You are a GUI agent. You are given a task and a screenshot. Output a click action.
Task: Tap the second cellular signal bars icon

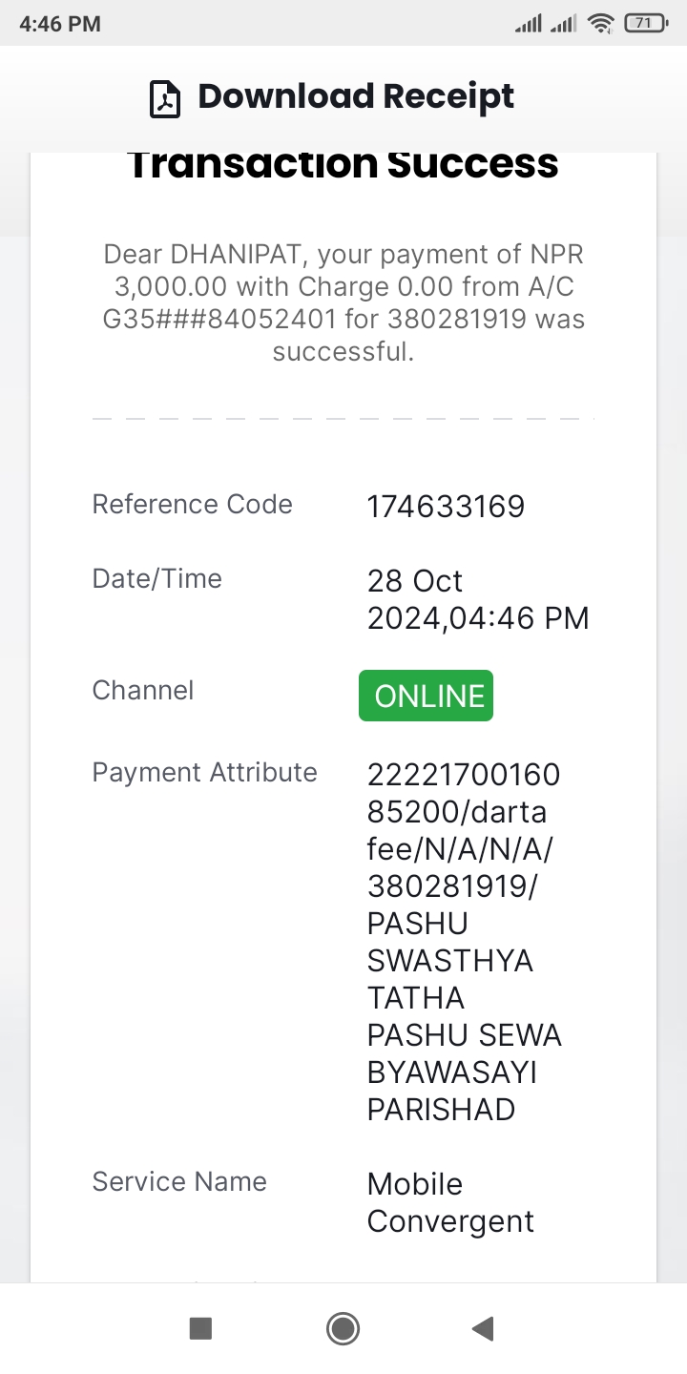coord(563,23)
